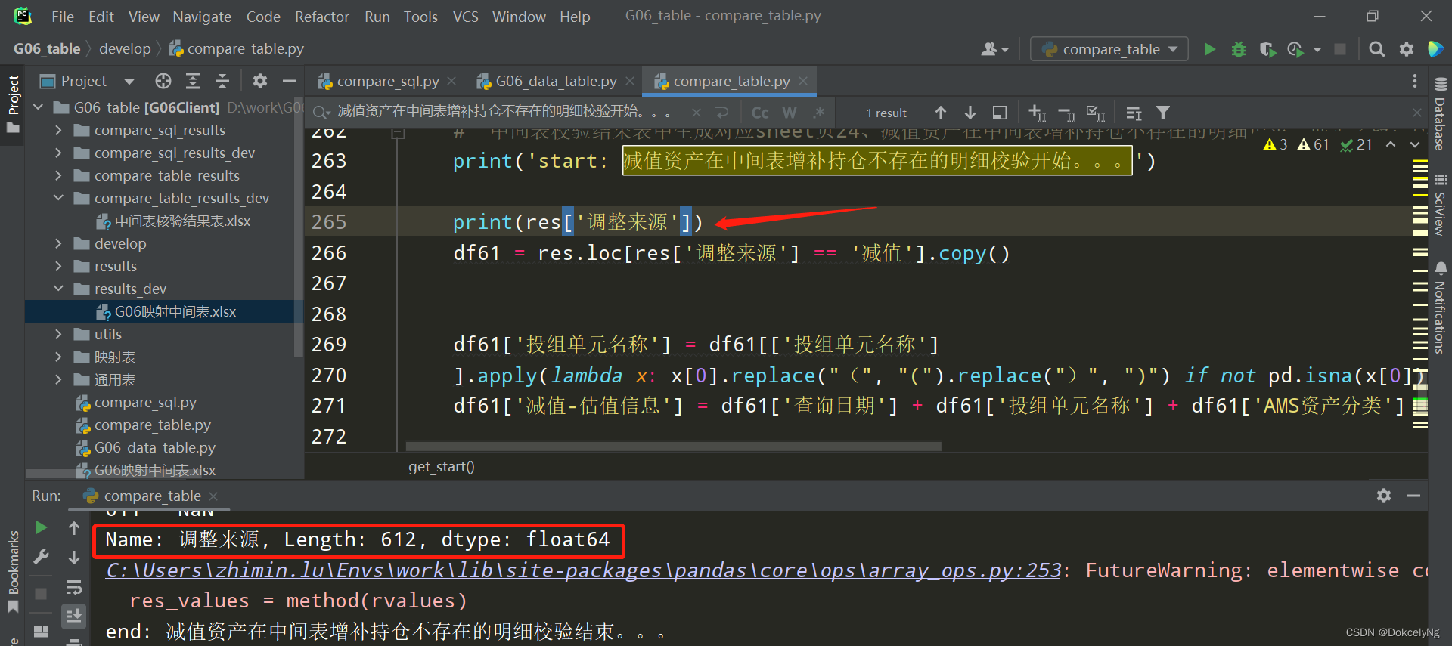Viewport: 1452px width, 646px height.
Task: Click the Select Opened File target icon
Action: point(163,81)
